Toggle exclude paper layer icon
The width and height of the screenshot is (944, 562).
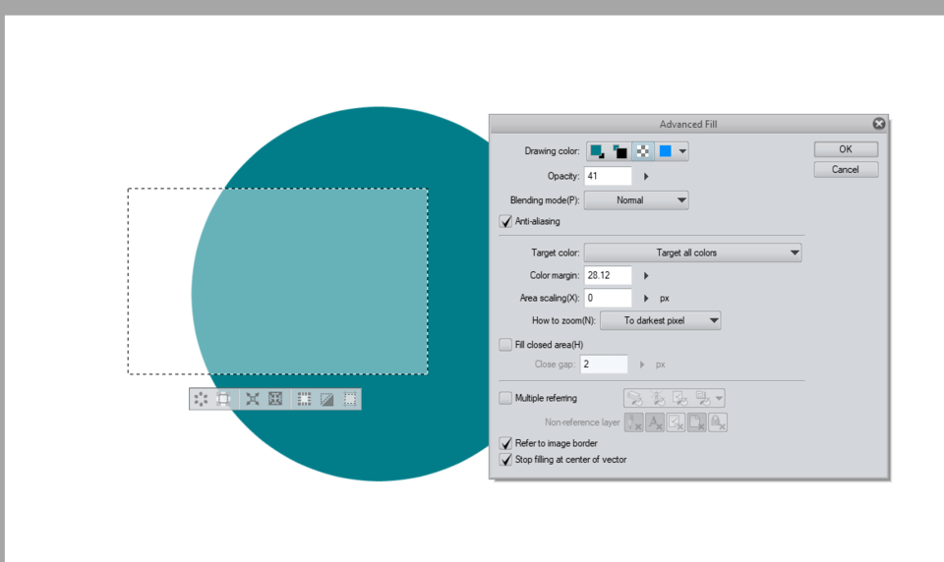tap(697, 422)
